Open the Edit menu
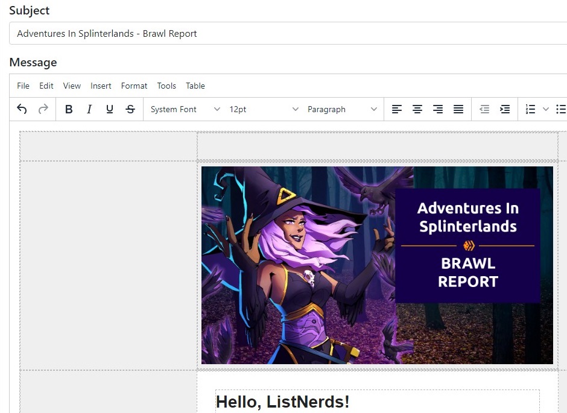This screenshot has width=567, height=413. coord(46,86)
